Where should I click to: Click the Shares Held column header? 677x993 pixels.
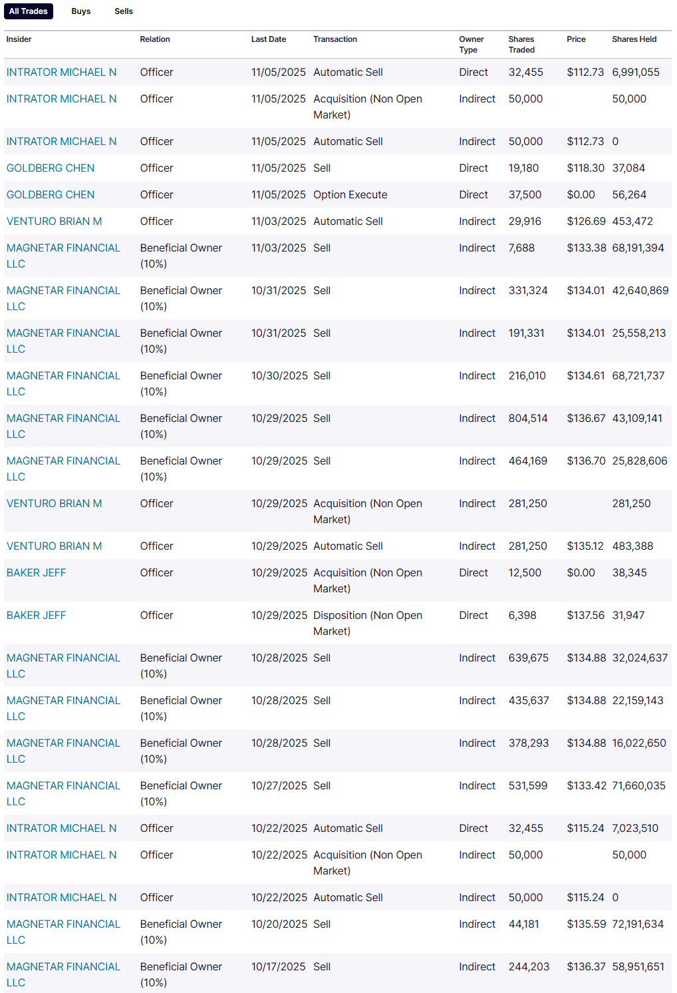pyautogui.click(x=634, y=39)
